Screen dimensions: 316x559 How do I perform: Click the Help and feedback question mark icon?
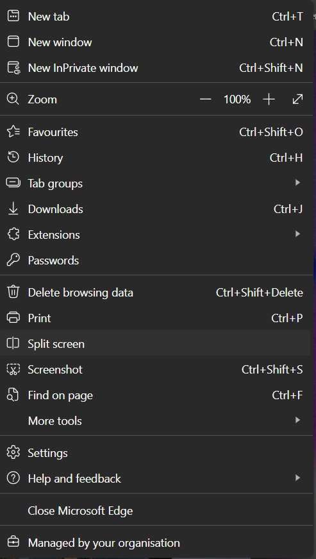(13, 478)
